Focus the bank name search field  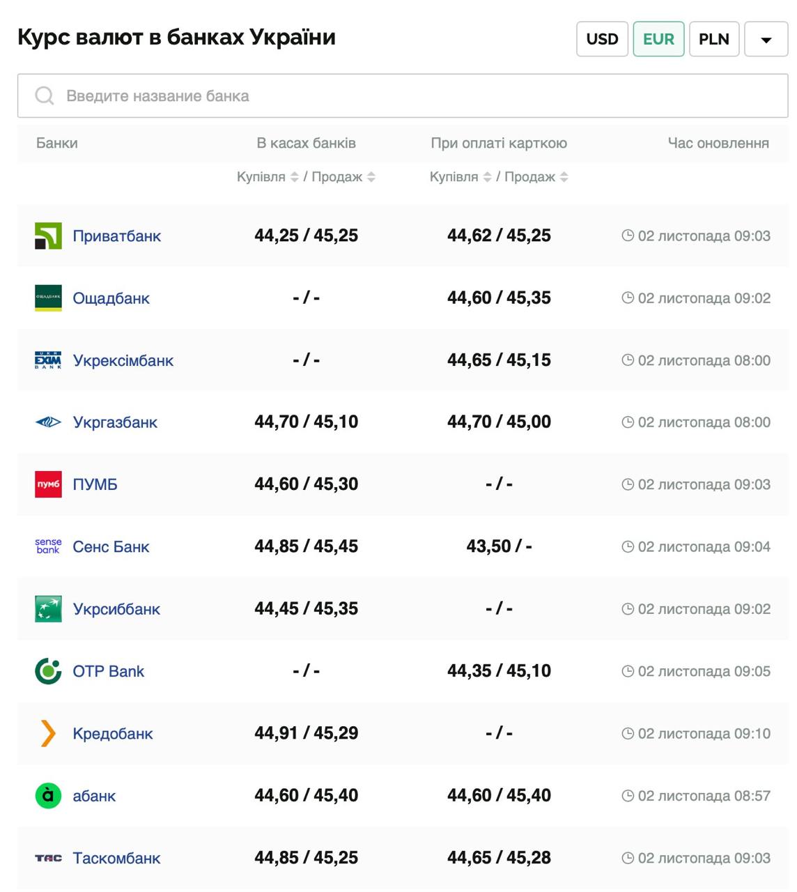click(403, 96)
